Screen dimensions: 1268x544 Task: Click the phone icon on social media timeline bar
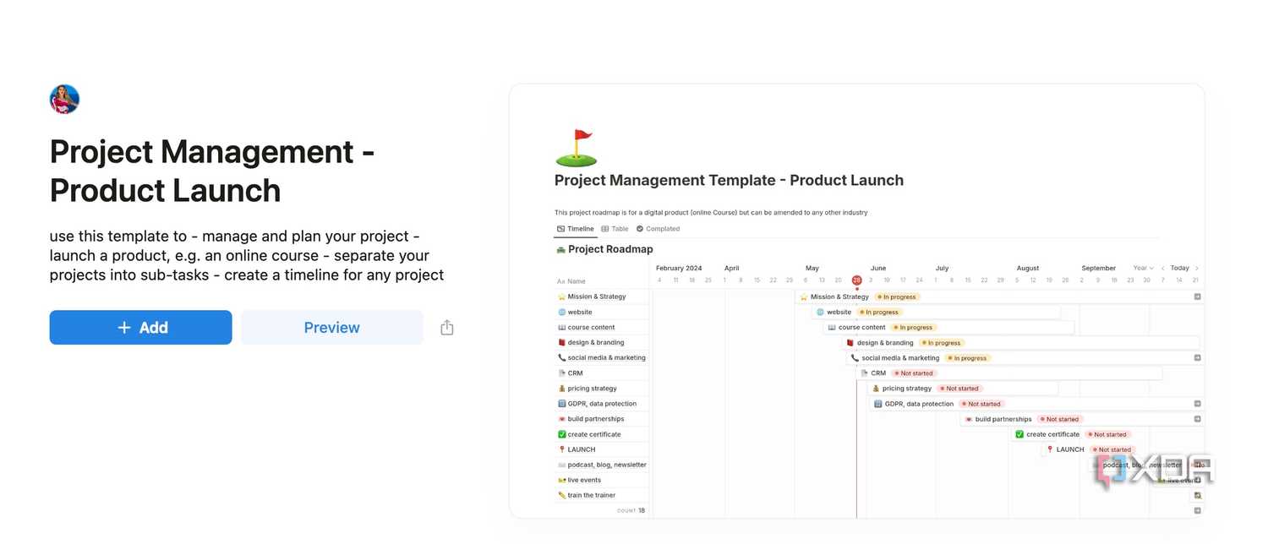coord(855,357)
